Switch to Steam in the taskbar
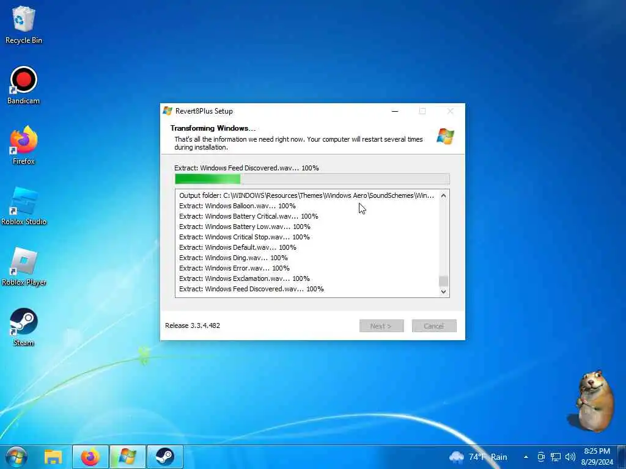Screen dimensions: 626x469 [x=165, y=457]
